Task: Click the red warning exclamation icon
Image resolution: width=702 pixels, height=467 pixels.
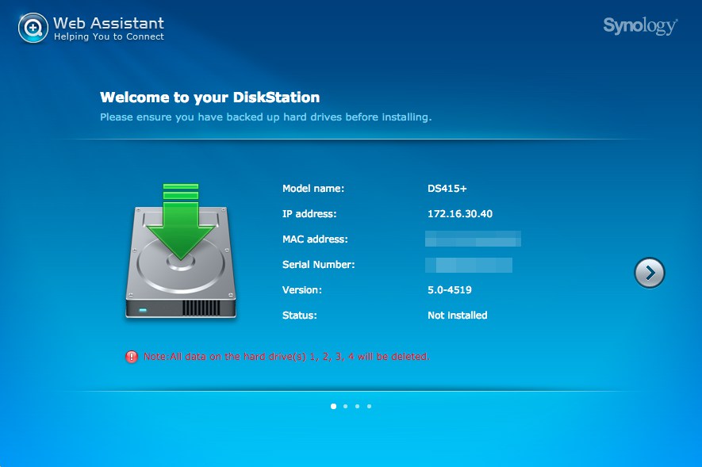Action: [x=132, y=357]
